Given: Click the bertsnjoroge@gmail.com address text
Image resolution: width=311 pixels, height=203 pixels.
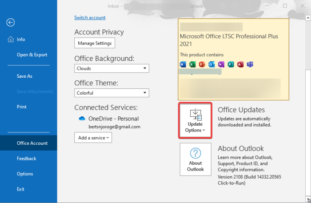Looking at the screenshot, I should pos(114,127).
